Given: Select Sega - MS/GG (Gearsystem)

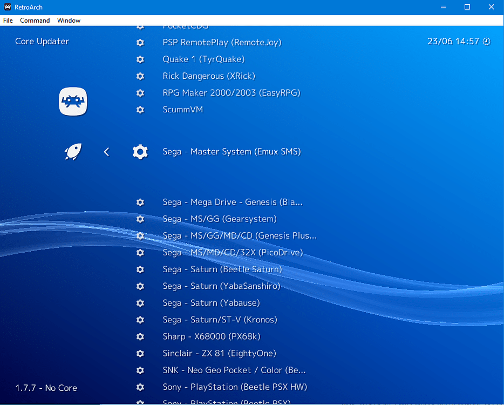Looking at the screenshot, I should [220, 219].
